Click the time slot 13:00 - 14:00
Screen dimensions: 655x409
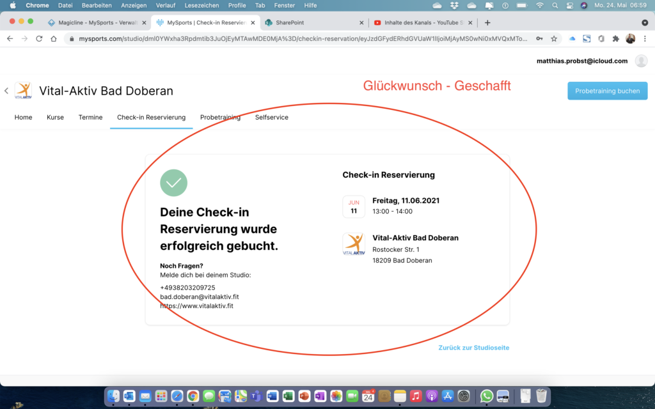click(x=392, y=211)
